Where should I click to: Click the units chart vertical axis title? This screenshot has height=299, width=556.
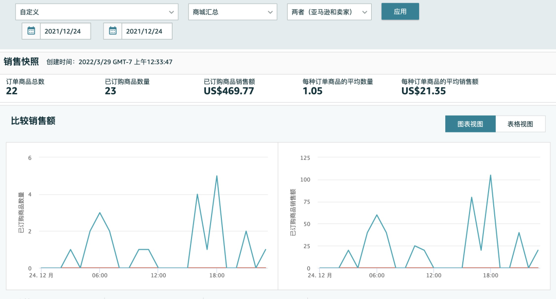(21, 212)
